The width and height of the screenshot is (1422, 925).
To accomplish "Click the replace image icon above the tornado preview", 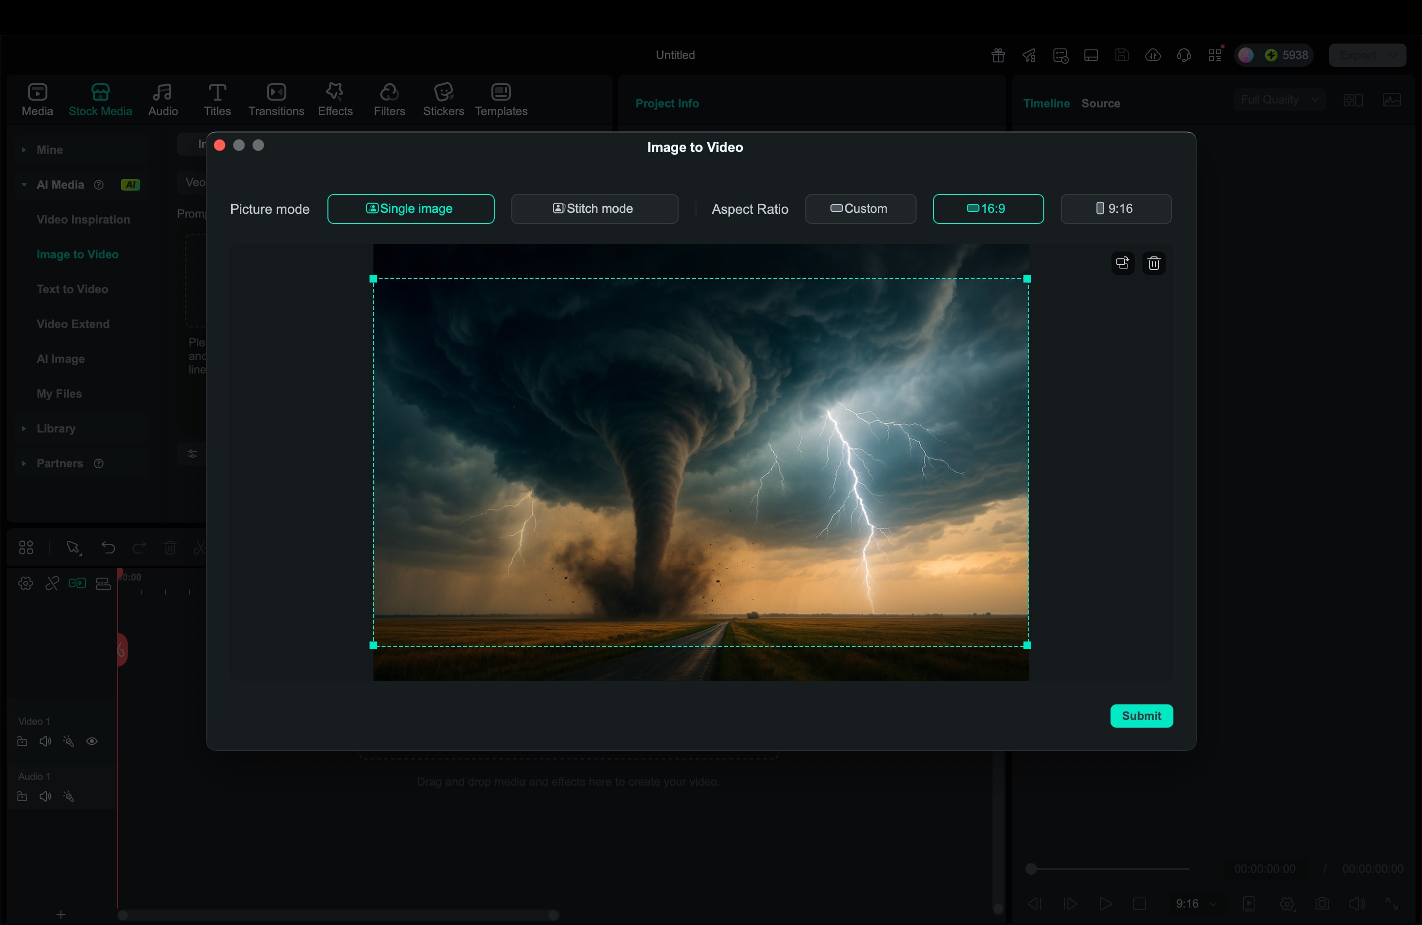I will coord(1122,263).
